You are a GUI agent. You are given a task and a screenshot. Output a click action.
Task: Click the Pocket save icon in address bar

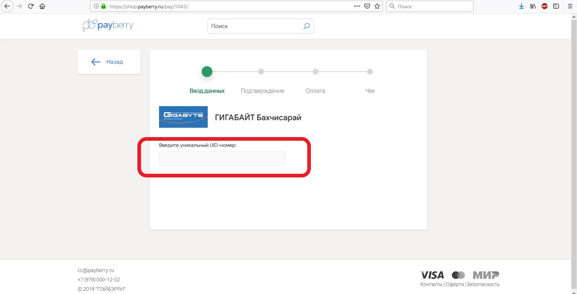pos(367,6)
